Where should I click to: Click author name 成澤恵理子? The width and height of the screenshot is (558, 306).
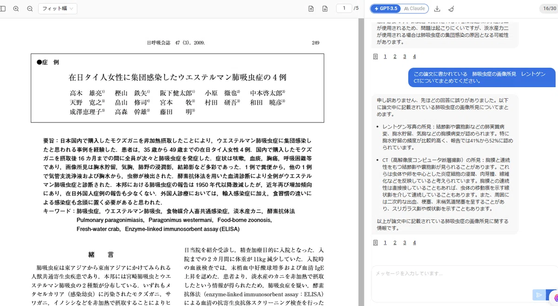click(x=87, y=111)
